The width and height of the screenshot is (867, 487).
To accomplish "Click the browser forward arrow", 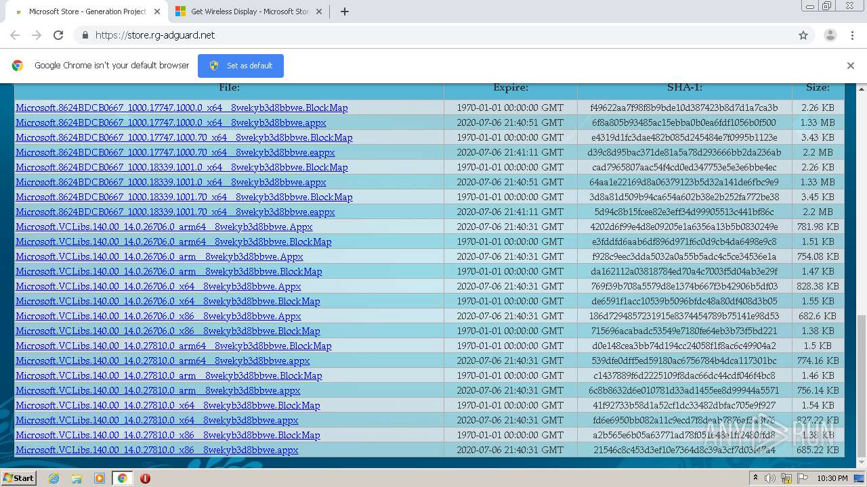I will click(37, 35).
